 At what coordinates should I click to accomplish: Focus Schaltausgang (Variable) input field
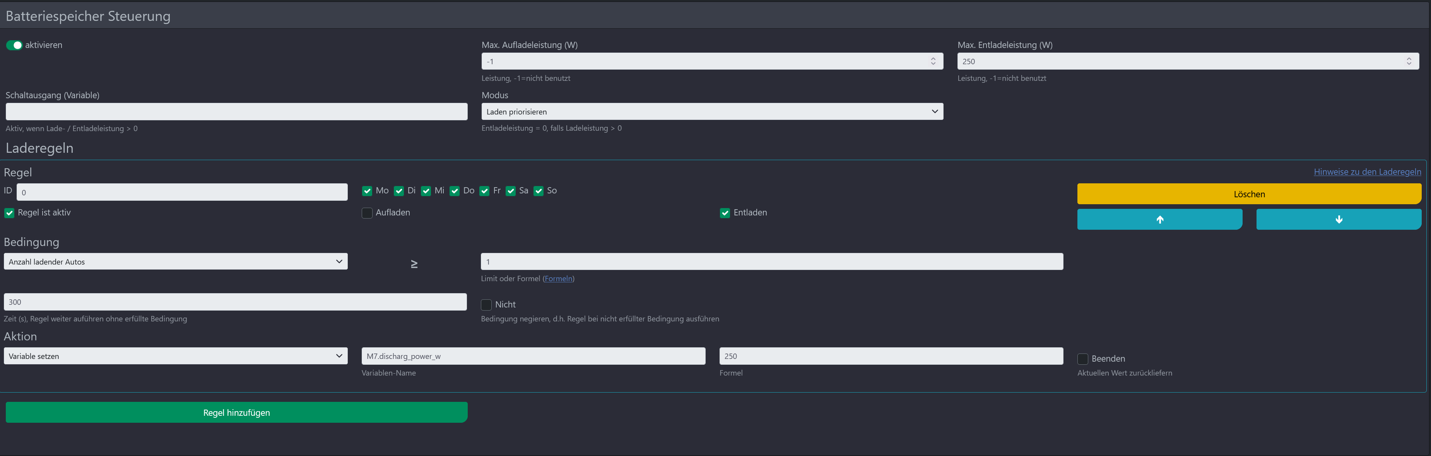pyautogui.click(x=237, y=112)
